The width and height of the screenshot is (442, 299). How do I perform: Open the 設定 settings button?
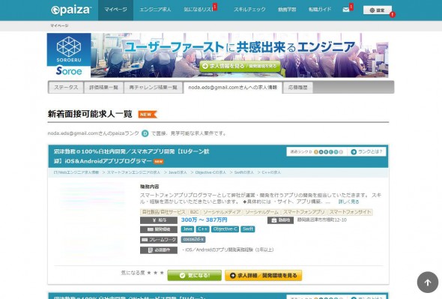click(x=377, y=10)
